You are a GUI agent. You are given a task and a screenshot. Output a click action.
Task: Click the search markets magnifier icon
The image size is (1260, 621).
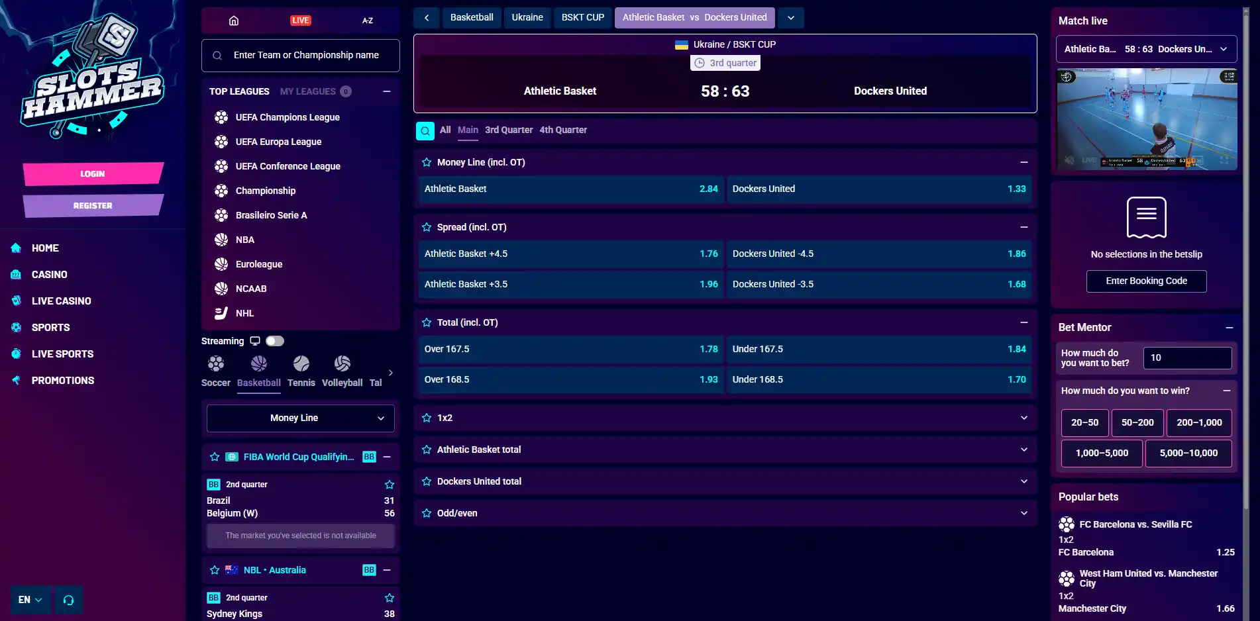[425, 131]
